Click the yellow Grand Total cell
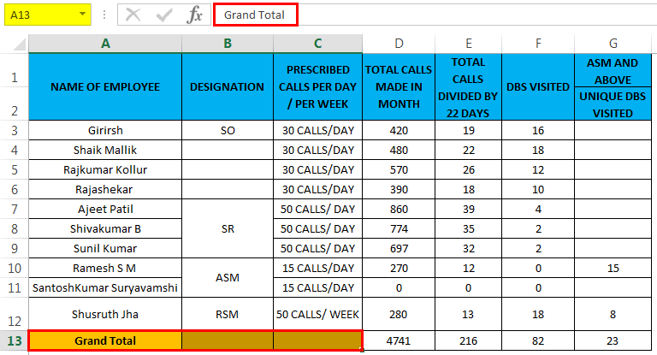The image size is (657, 355). click(x=105, y=340)
